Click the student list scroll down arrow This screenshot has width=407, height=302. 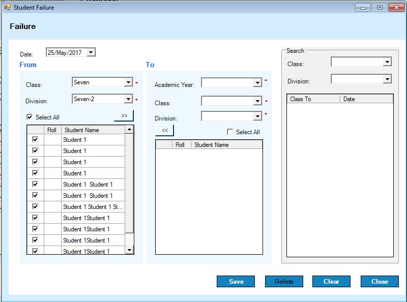click(129, 250)
